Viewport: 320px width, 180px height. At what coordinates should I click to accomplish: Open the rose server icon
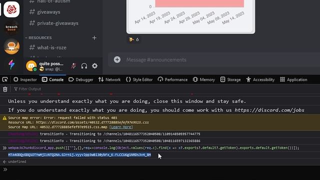point(11,9)
